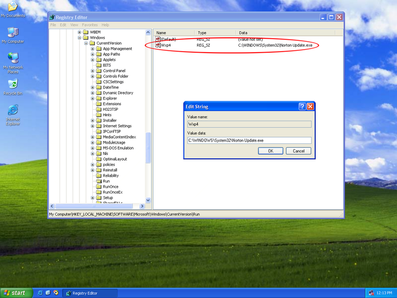Click the tree scroll down arrow
397x298 pixels.
[x=148, y=200]
